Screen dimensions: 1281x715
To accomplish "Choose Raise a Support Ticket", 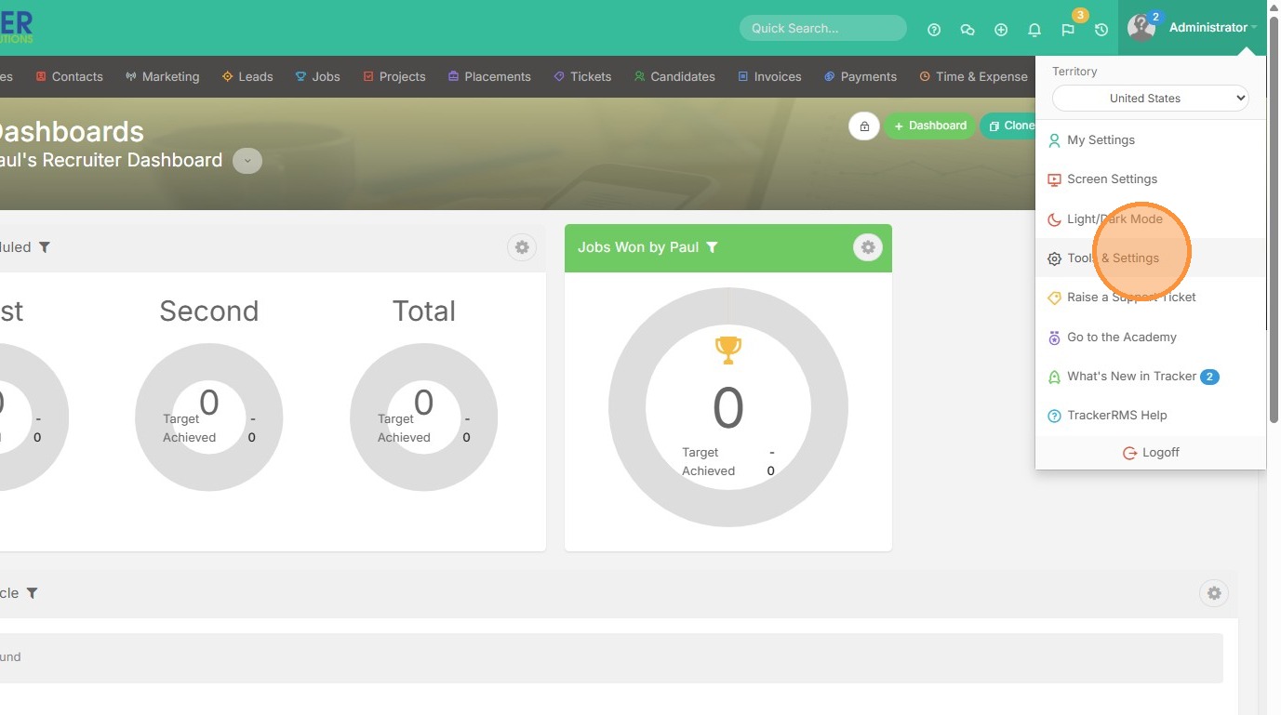I will (x=1151, y=298).
